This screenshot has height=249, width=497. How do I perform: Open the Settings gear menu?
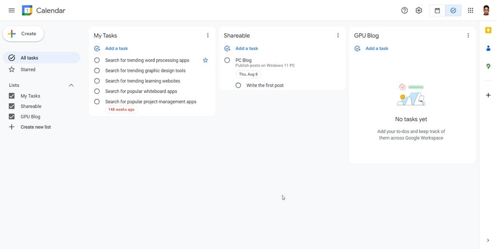pos(419,11)
